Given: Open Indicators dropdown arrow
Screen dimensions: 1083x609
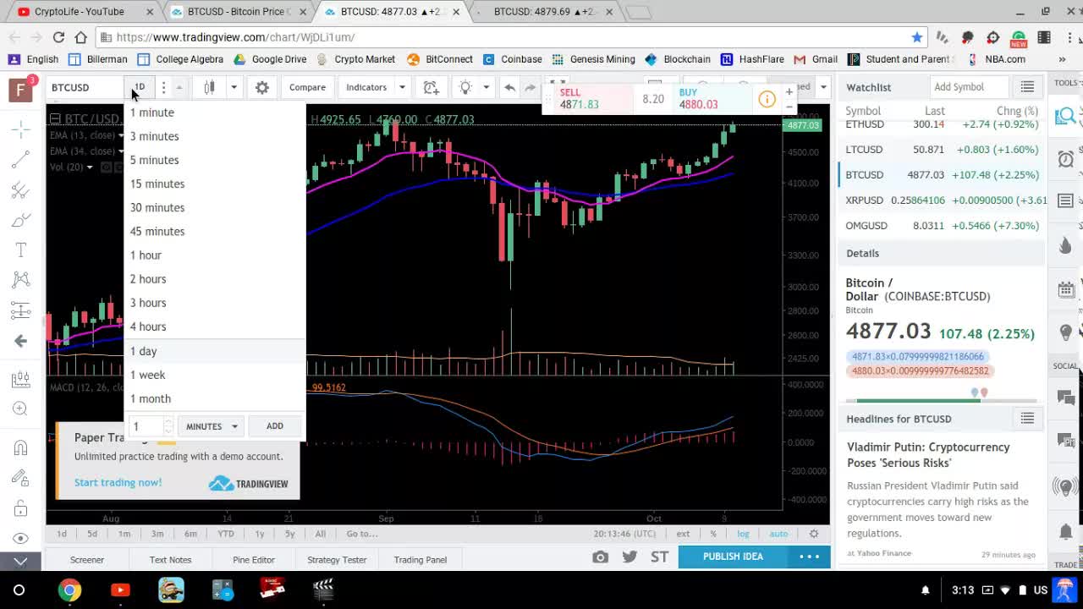Looking at the screenshot, I should click(402, 87).
